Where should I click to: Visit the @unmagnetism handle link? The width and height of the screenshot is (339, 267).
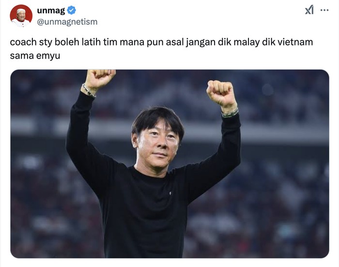pos(67,22)
